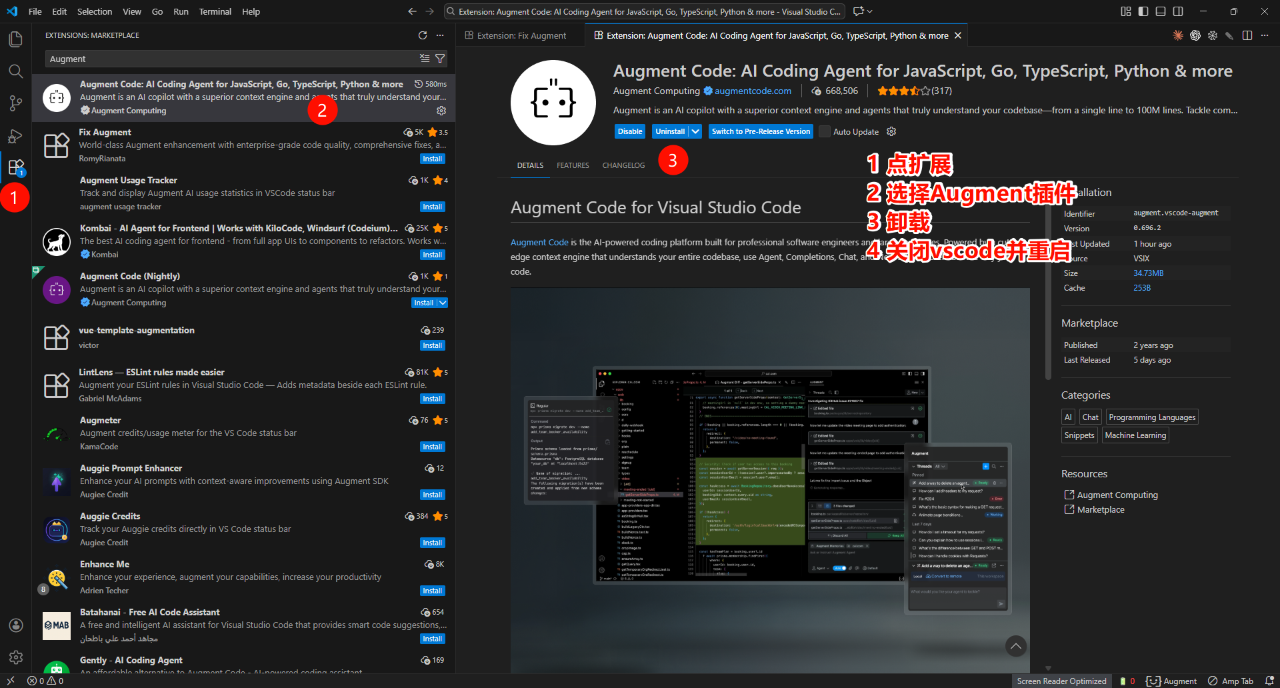This screenshot has width=1280, height=688.
Task: Open the augmentcode.com publisher link
Action: coord(753,91)
